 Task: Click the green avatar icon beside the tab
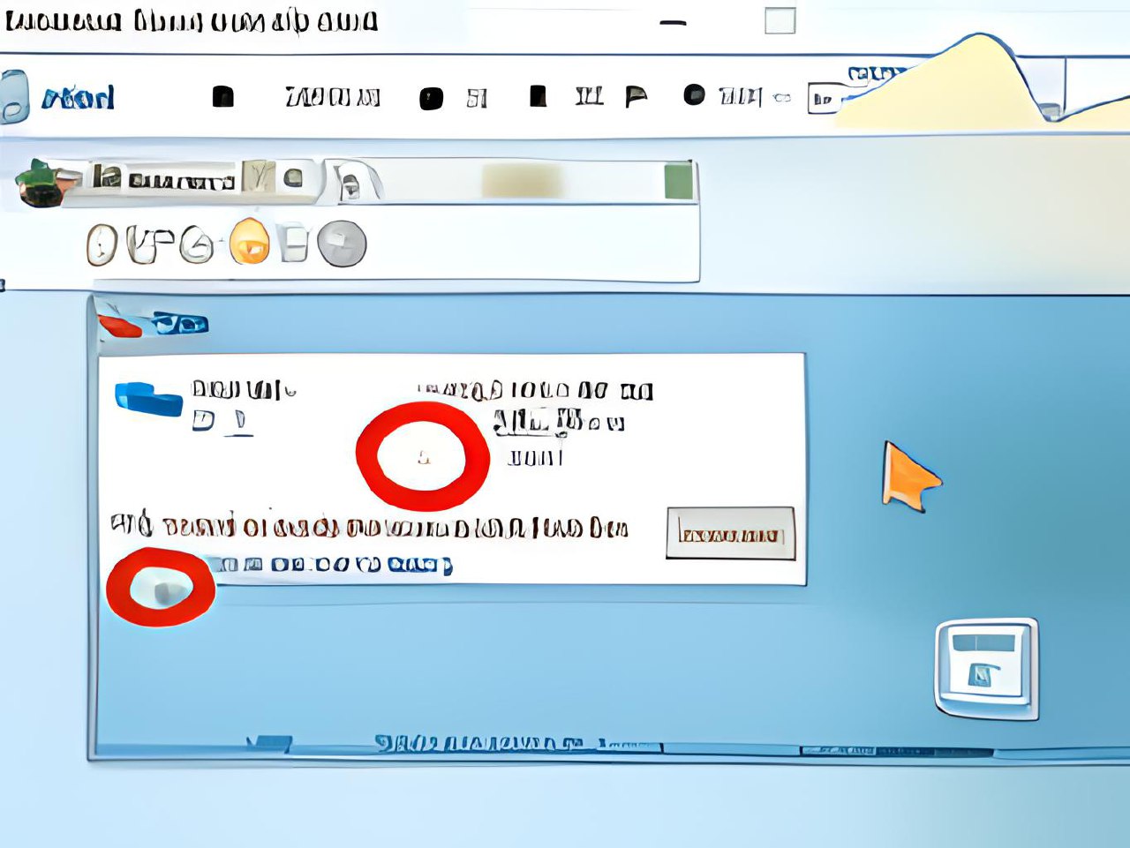(x=41, y=182)
